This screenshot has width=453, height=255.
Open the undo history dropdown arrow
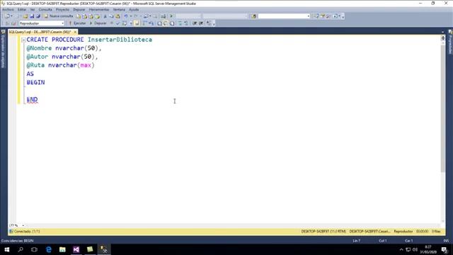point(130,16)
